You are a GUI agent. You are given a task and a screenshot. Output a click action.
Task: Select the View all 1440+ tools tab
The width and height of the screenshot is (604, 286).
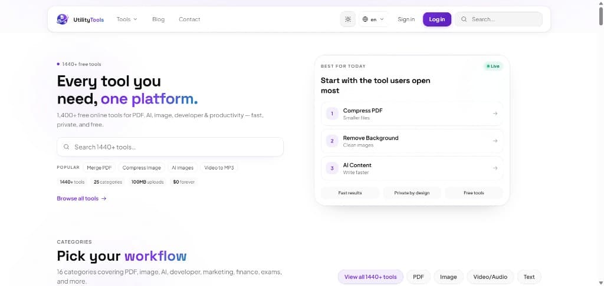[x=370, y=277]
